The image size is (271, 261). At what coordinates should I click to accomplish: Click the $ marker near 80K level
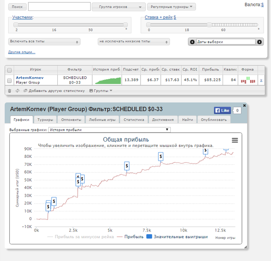(161, 156)
